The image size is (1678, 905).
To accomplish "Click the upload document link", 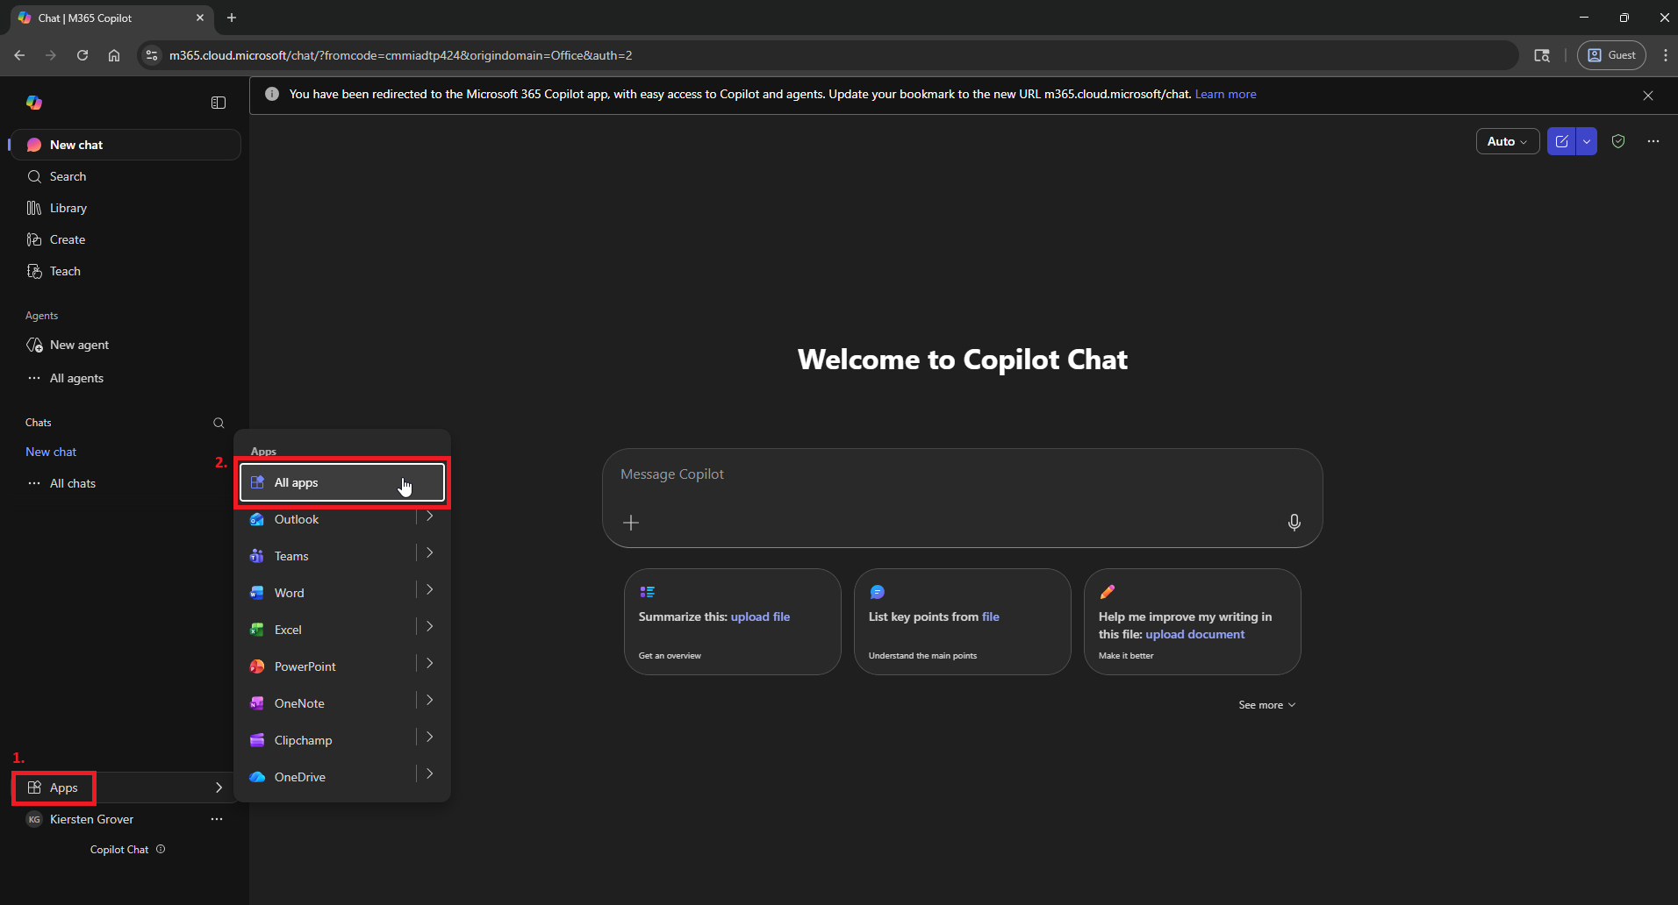I will point(1194,634).
